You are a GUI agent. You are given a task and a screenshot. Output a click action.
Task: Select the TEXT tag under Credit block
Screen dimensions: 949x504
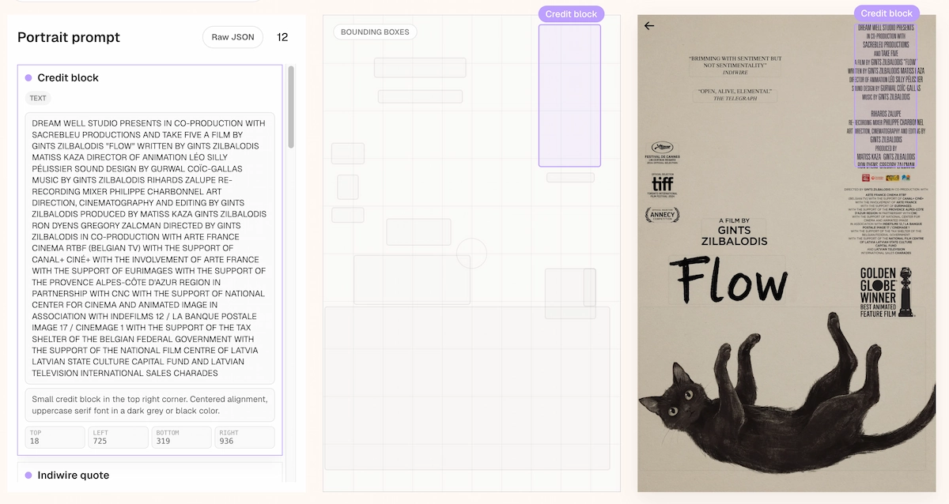[38, 99]
